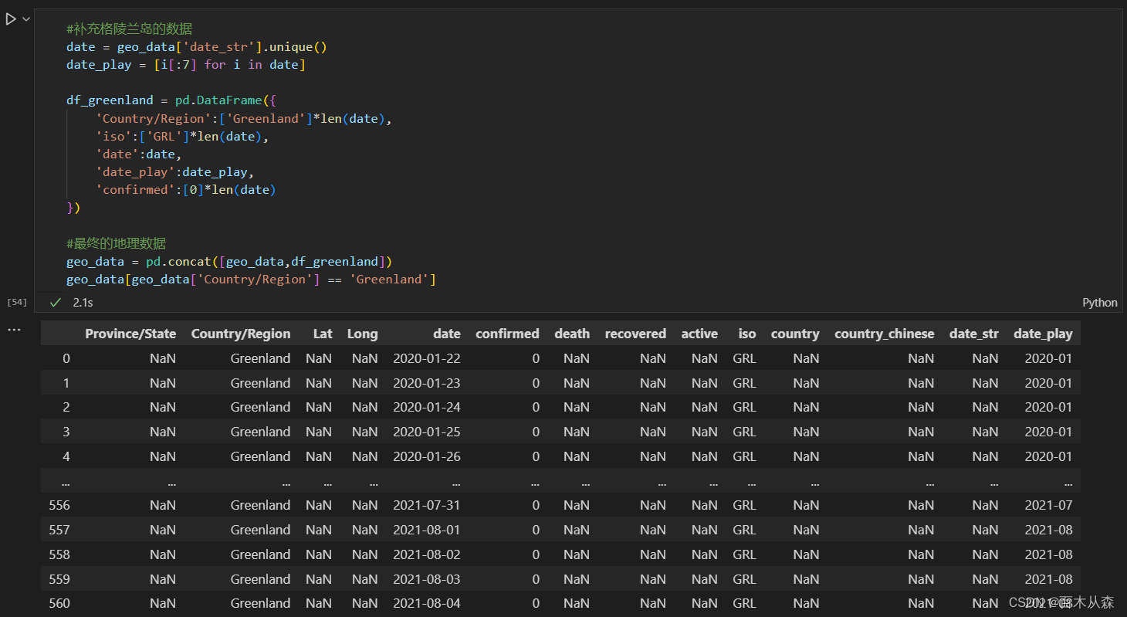
Task: Click the row index 560
Action: (x=59, y=603)
